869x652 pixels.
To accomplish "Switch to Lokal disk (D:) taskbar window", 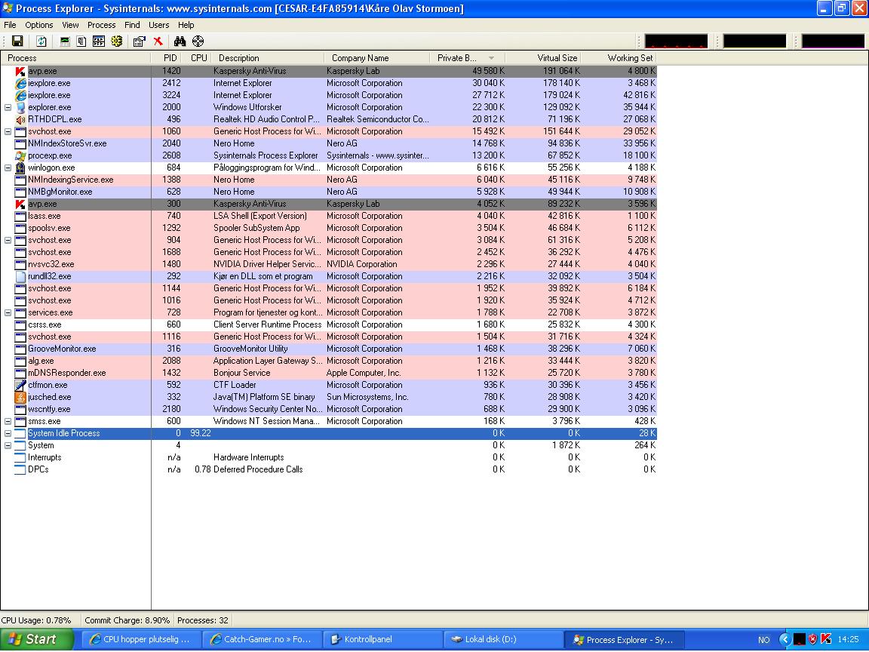I will pos(503,639).
